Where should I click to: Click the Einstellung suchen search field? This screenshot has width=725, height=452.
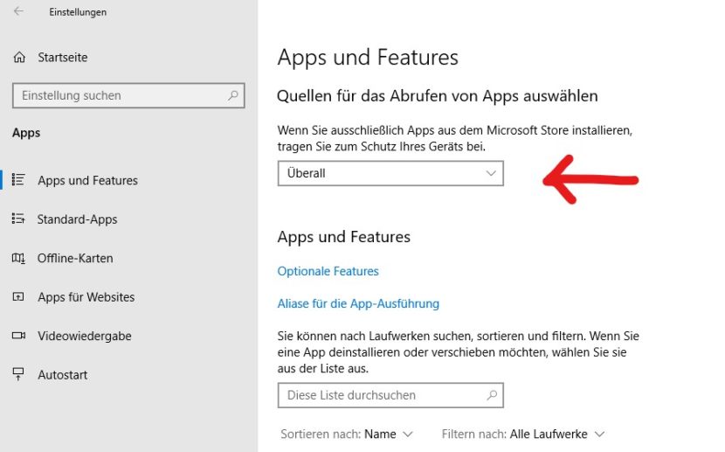click(x=128, y=95)
